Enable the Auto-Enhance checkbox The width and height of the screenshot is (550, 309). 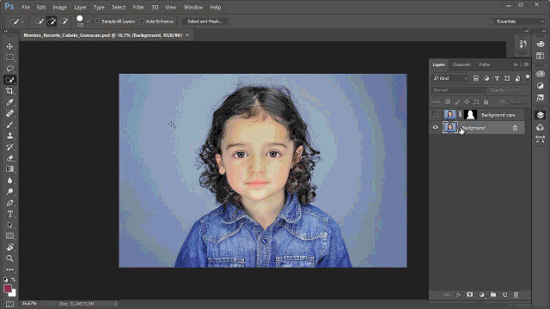click(142, 21)
